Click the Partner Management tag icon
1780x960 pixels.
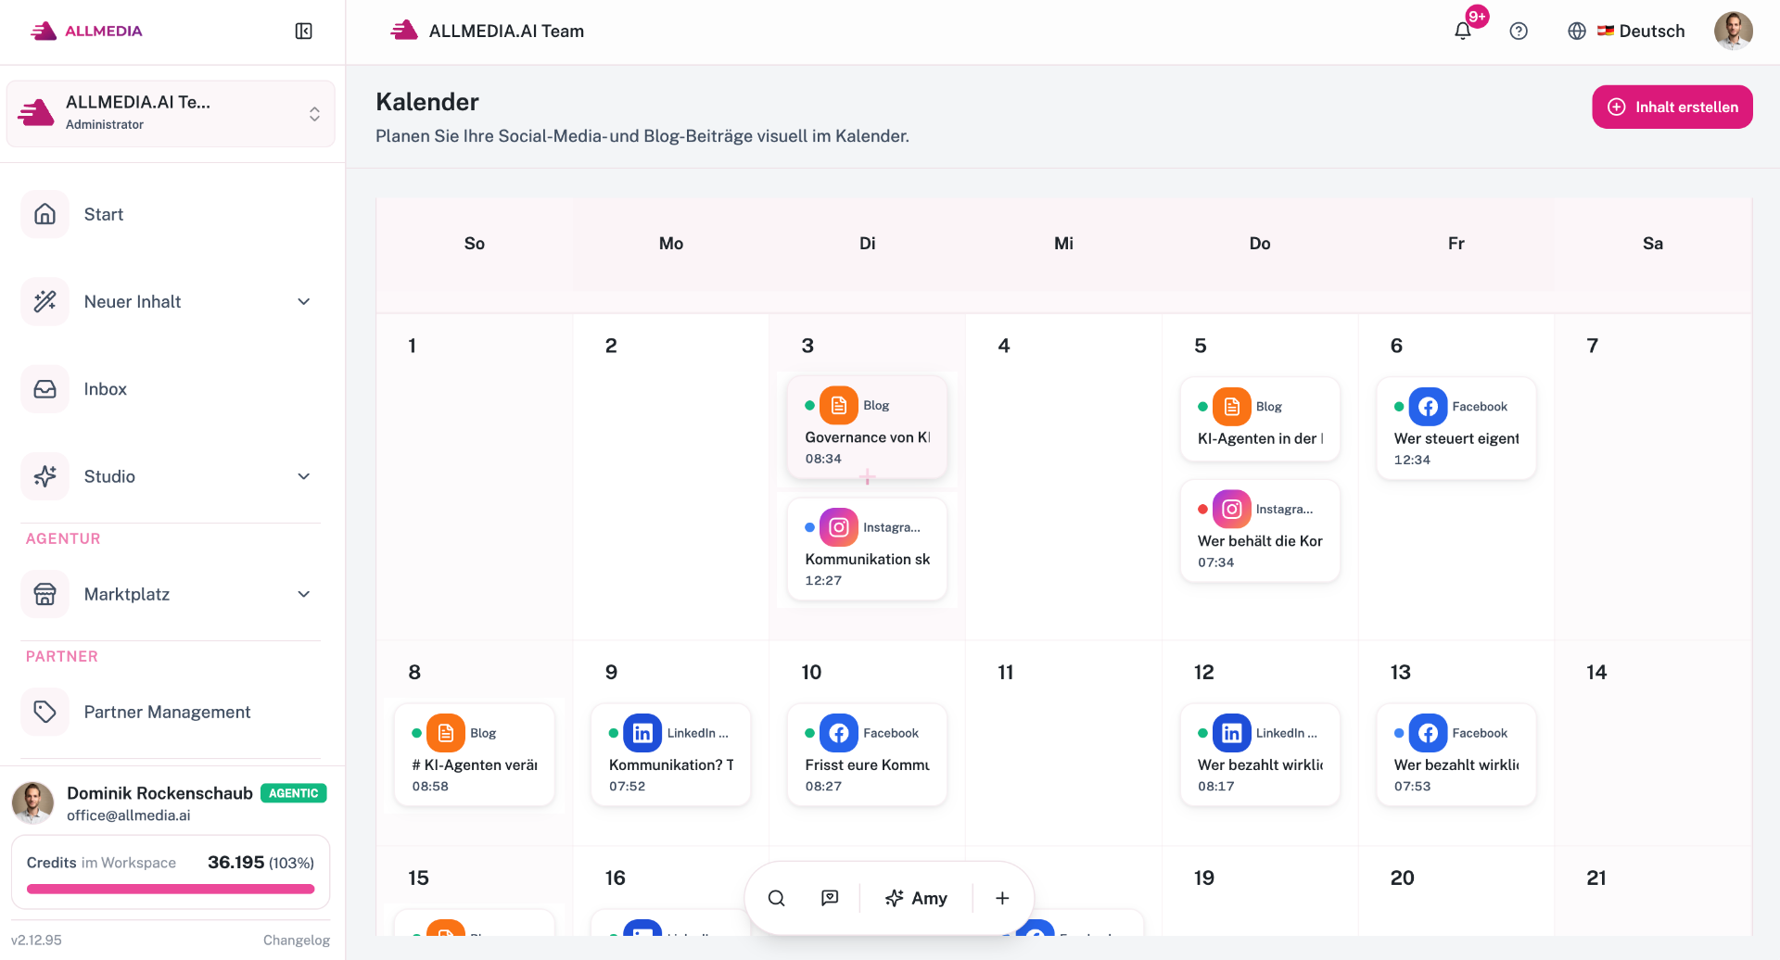pos(45,712)
